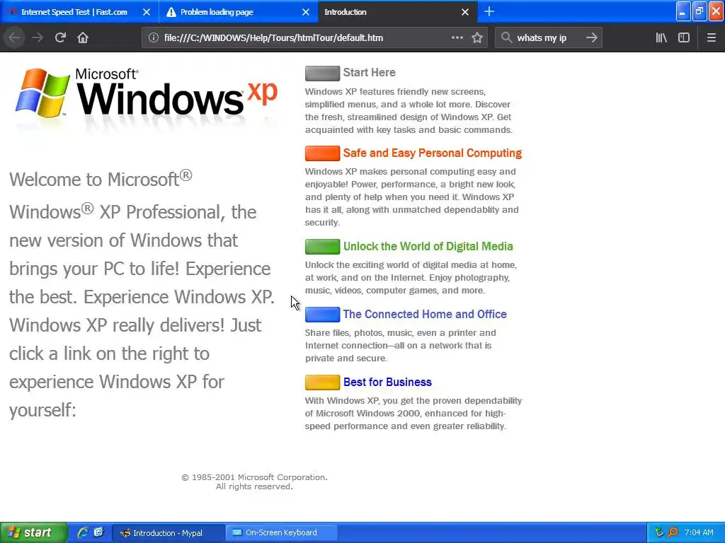Click the gray Start Here color block
This screenshot has height=543, width=725.
tap(322, 73)
